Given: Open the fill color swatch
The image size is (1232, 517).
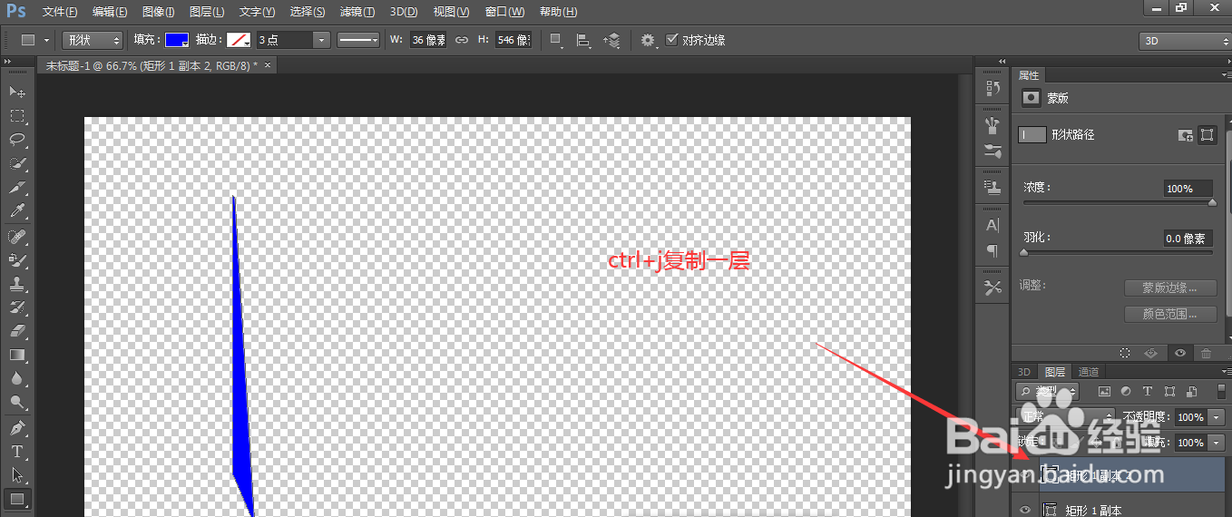Looking at the screenshot, I should [x=177, y=40].
